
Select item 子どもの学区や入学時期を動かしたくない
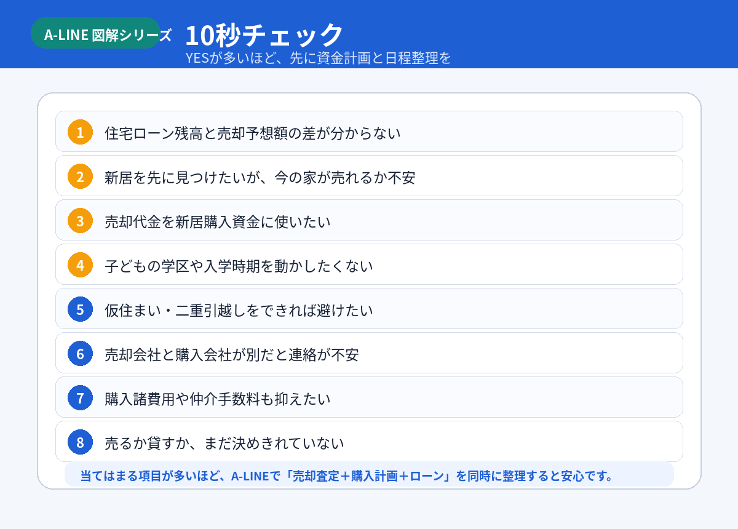point(369,264)
